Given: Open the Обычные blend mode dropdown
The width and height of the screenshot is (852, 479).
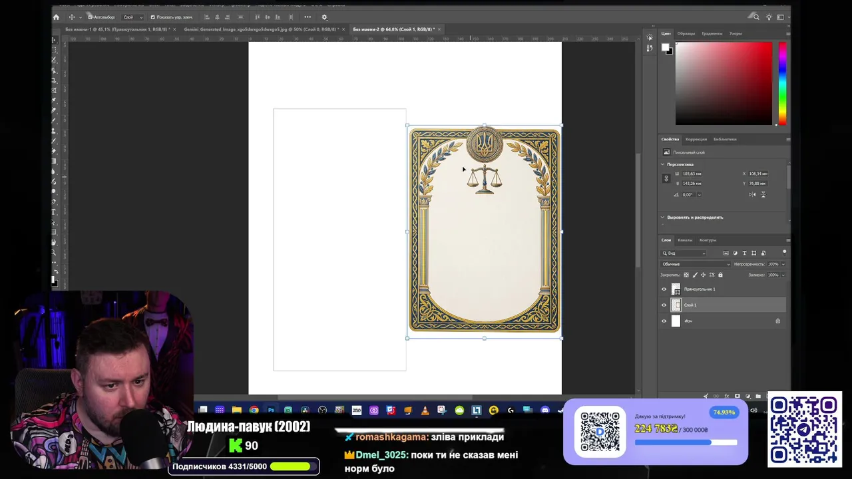Looking at the screenshot, I should coord(696,264).
